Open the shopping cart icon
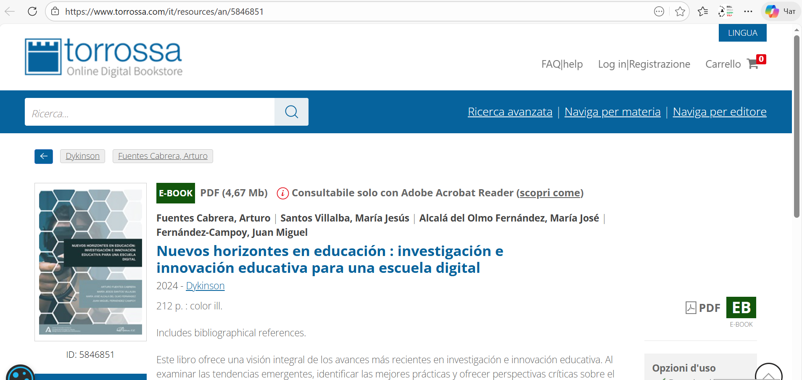The height and width of the screenshot is (380, 802). coord(752,64)
